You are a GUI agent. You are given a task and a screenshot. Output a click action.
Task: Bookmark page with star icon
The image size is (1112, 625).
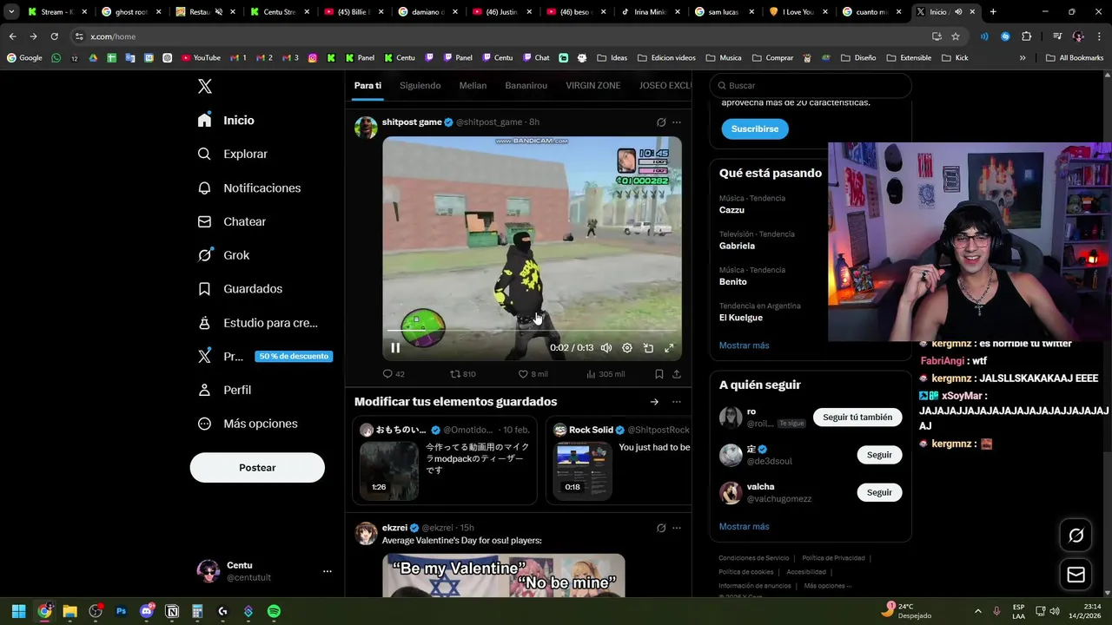click(x=956, y=36)
